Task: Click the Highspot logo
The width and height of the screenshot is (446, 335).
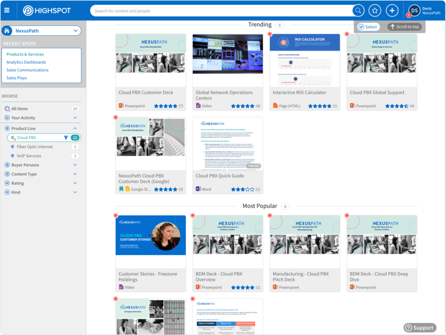Action: (x=47, y=11)
